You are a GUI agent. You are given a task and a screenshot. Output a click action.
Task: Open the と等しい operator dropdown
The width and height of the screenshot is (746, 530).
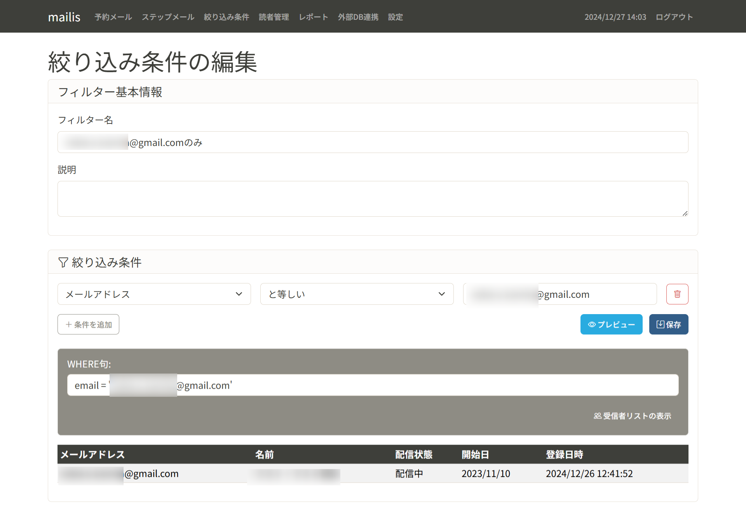[357, 294]
